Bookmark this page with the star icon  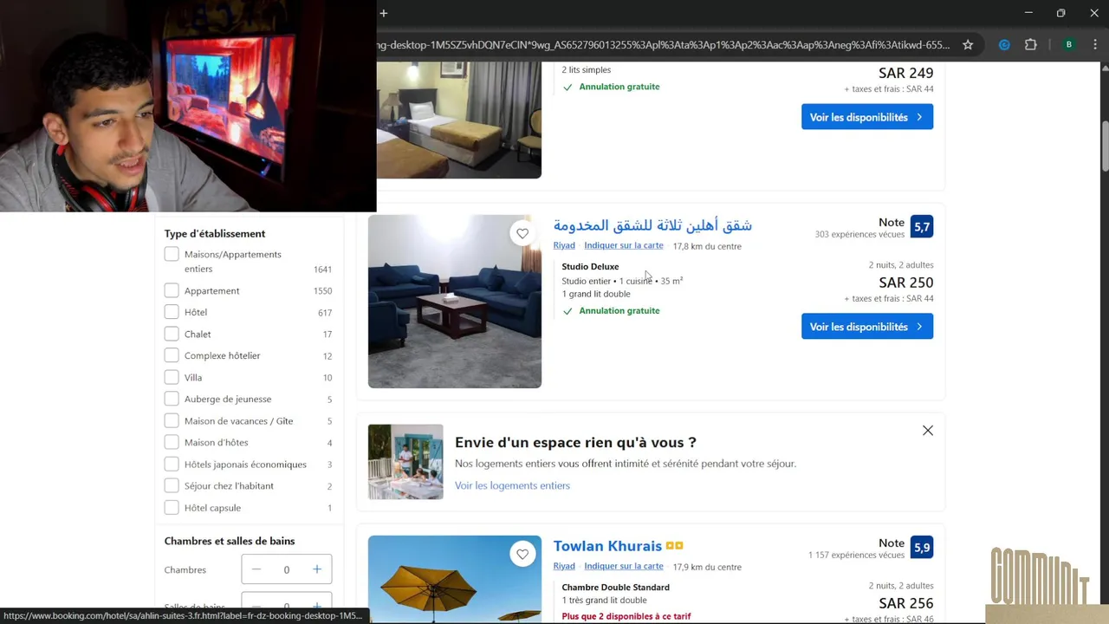pyautogui.click(x=968, y=45)
